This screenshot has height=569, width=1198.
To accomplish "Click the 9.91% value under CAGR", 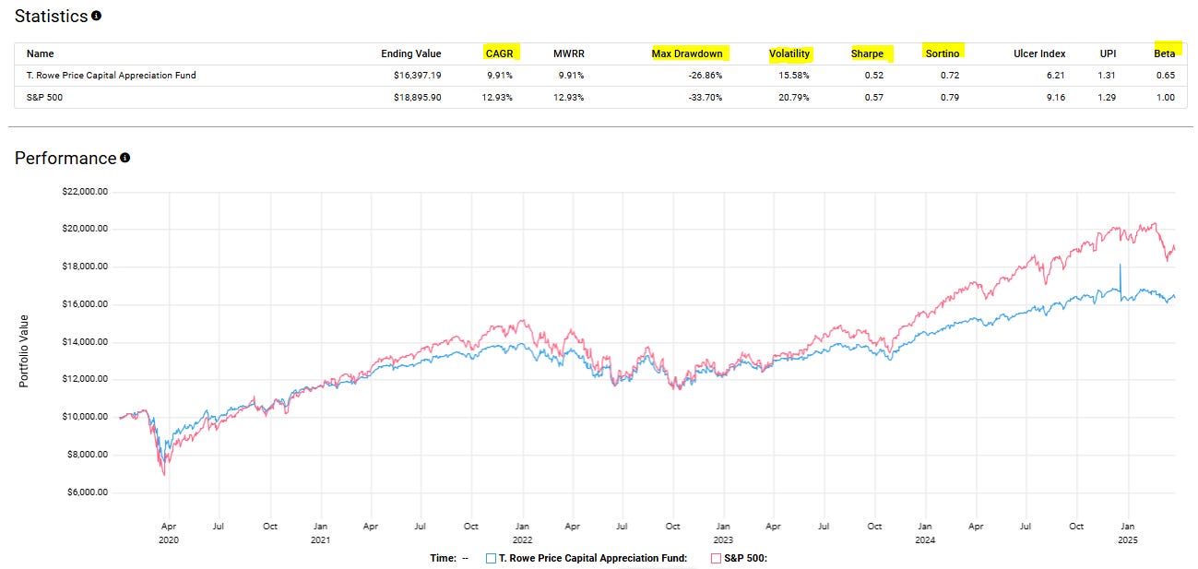I will 499,75.
